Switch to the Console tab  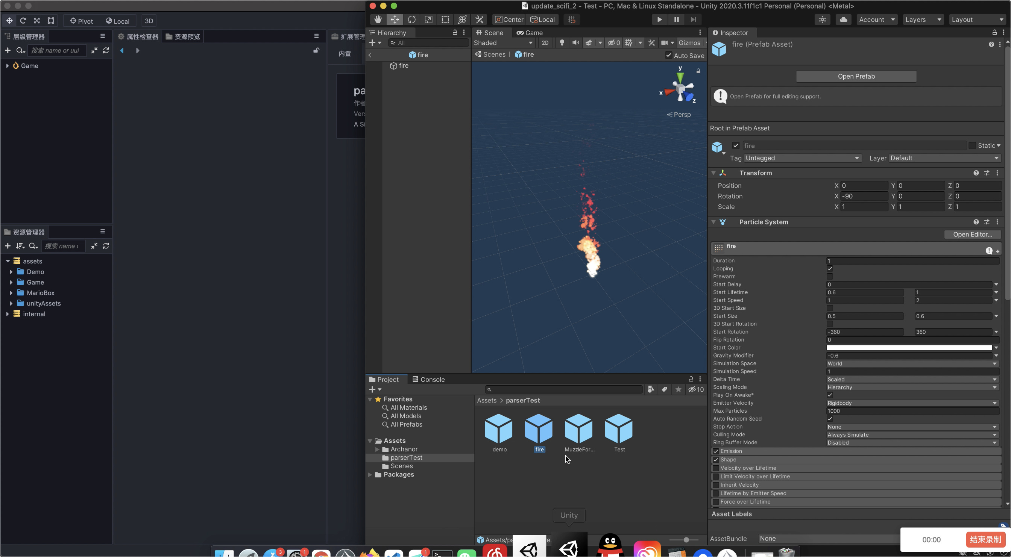point(428,379)
